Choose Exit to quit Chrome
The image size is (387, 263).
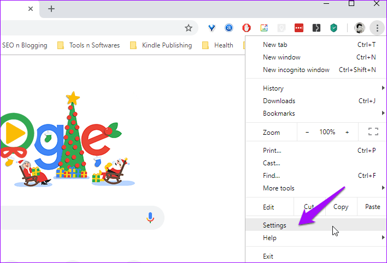click(316, 256)
